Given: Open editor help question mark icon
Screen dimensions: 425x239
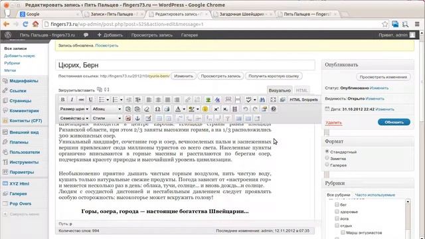Looking at the screenshot, I should (x=274, y=109).
